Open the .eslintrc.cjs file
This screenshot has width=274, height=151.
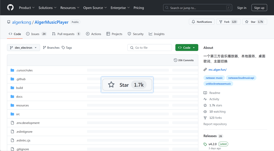click(23, 140)
